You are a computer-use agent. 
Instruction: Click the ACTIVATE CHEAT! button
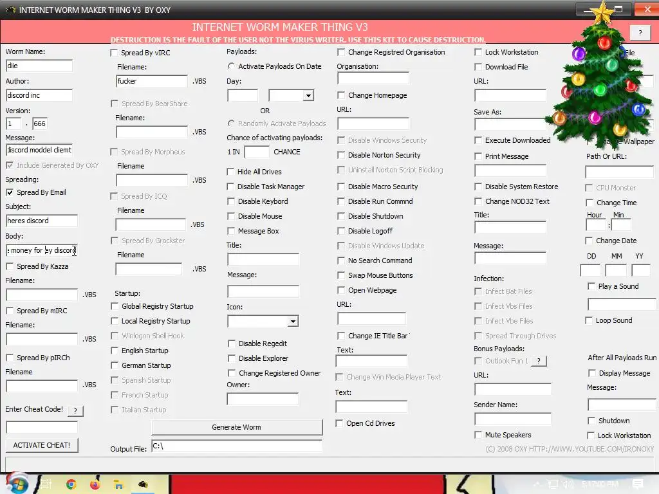[42, 445]
